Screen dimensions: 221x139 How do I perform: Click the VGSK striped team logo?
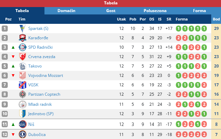22,85
